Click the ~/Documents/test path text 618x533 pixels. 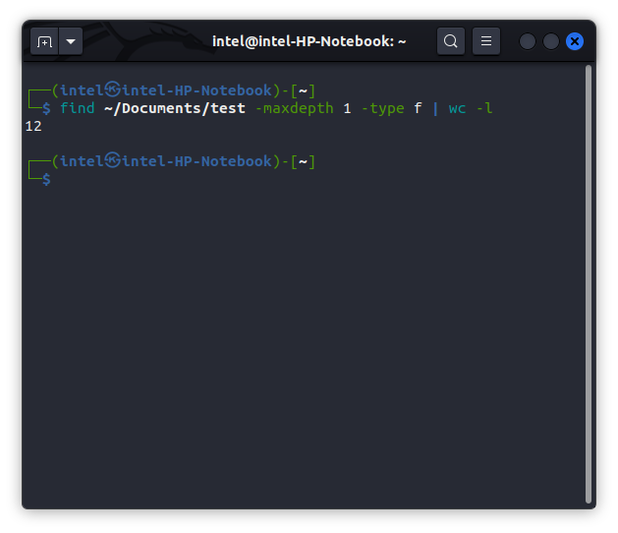174,108
